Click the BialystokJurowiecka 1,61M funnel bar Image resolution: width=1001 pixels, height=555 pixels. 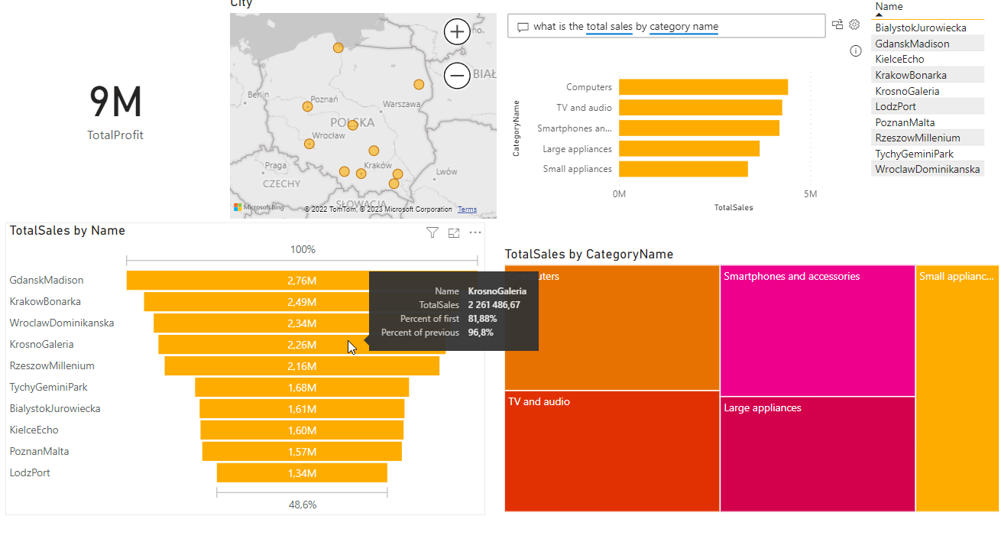302,409
